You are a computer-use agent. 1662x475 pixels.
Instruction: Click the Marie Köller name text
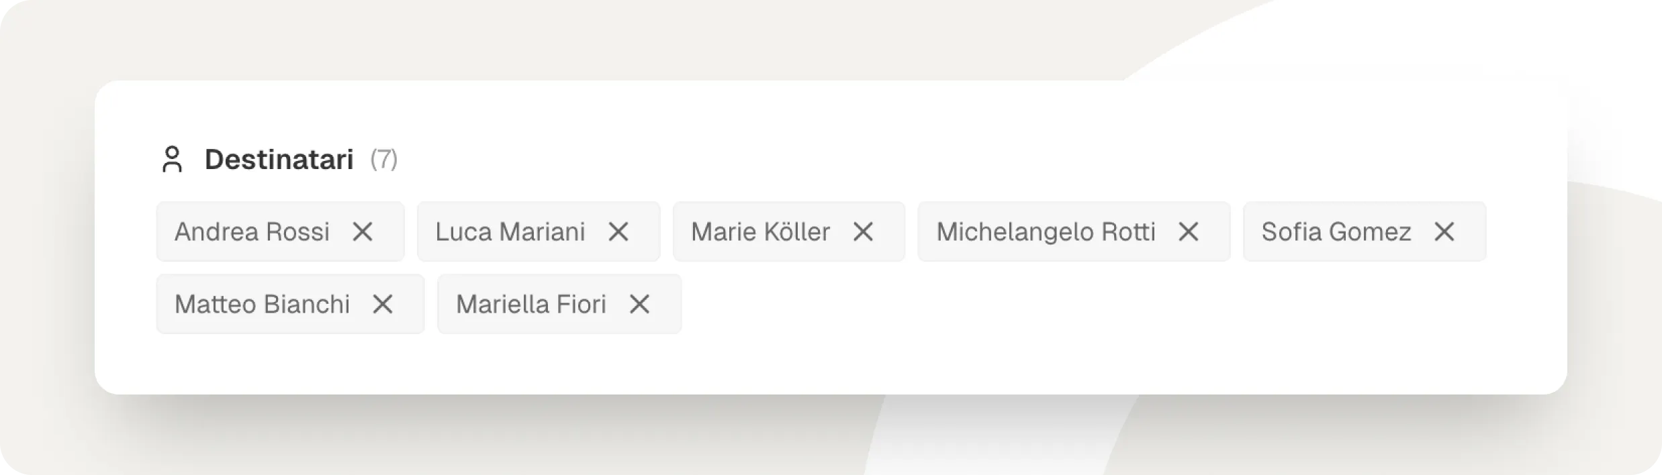click(x=760, y=232)
